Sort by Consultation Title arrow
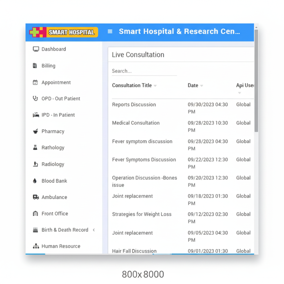The height and width of the screenshot is (284, 284). 155,86
